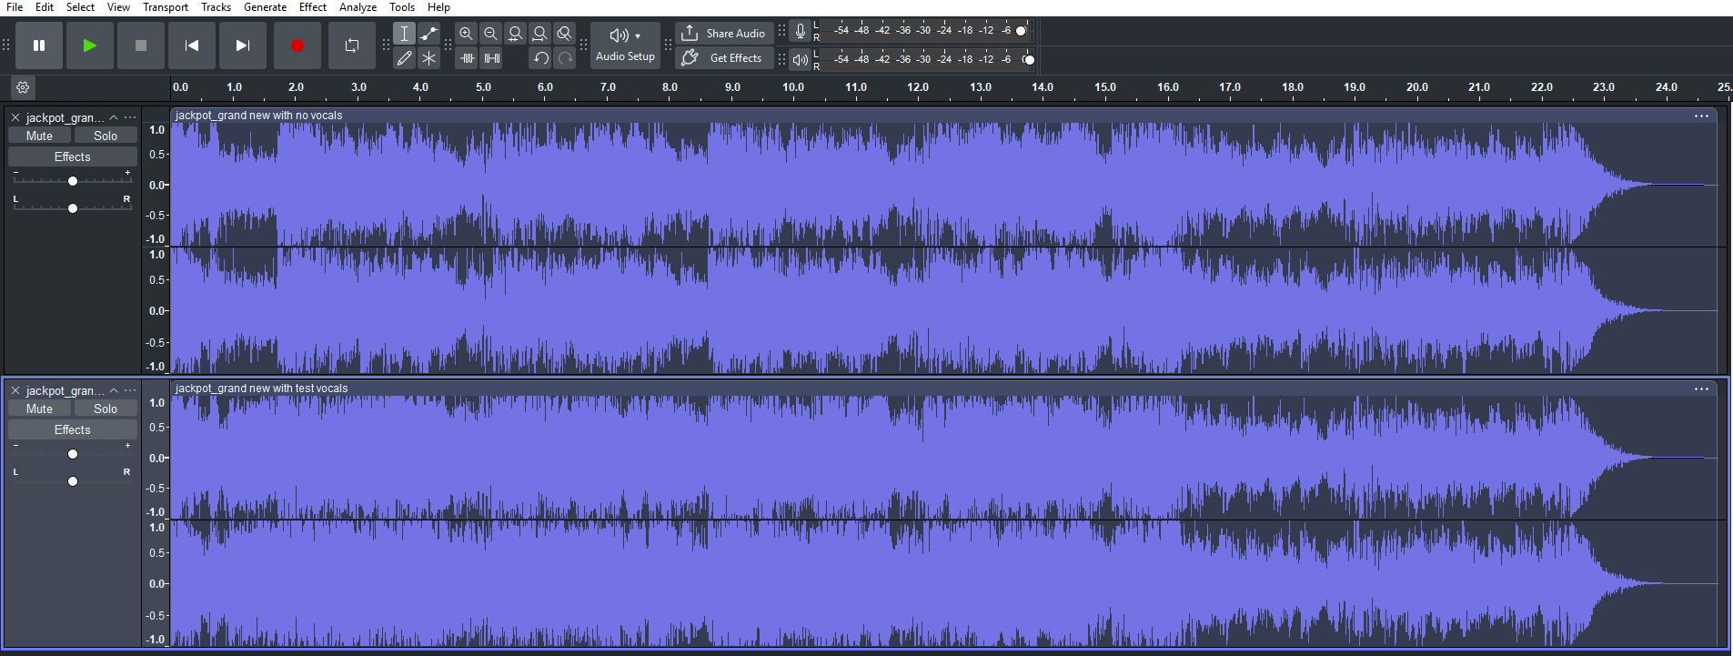
Task: Toggle Loop playback
Action: pos(351,45)
